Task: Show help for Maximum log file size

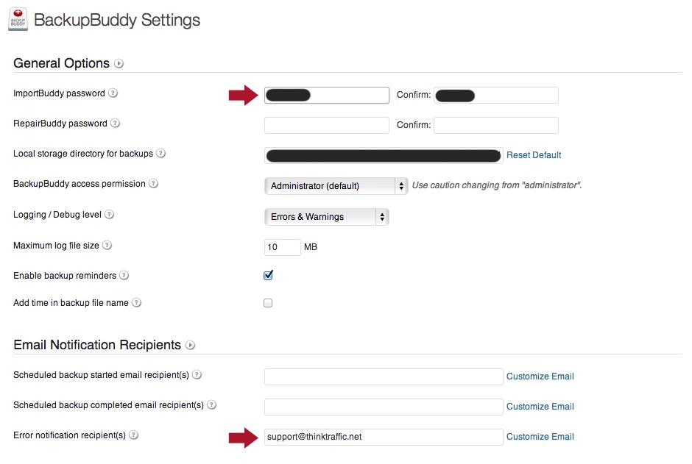Action: click(107, 246)
